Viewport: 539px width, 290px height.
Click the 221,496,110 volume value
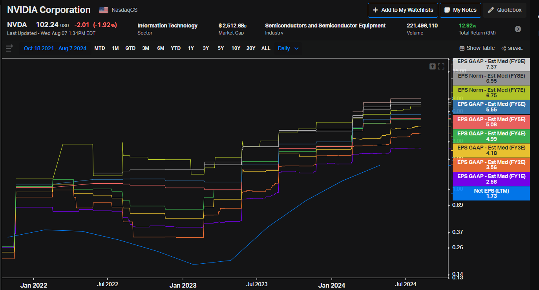(422, 26)
